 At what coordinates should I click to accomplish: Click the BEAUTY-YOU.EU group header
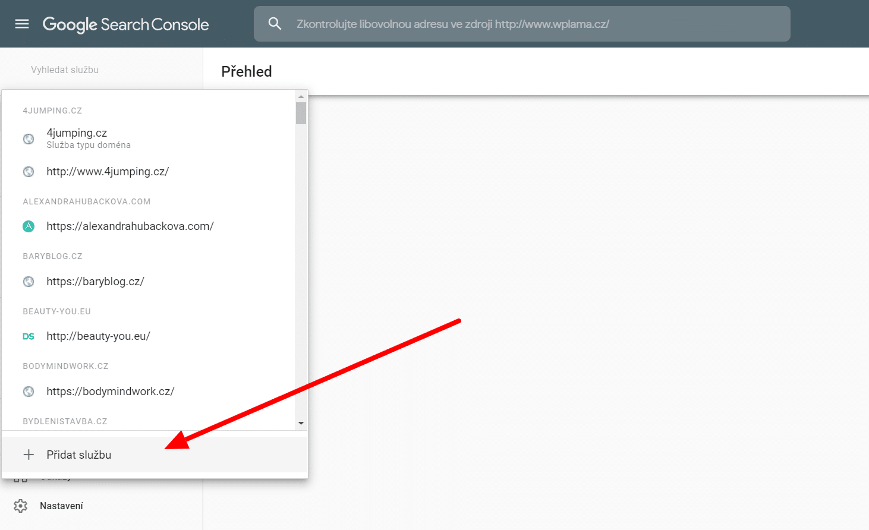(57, 311)
